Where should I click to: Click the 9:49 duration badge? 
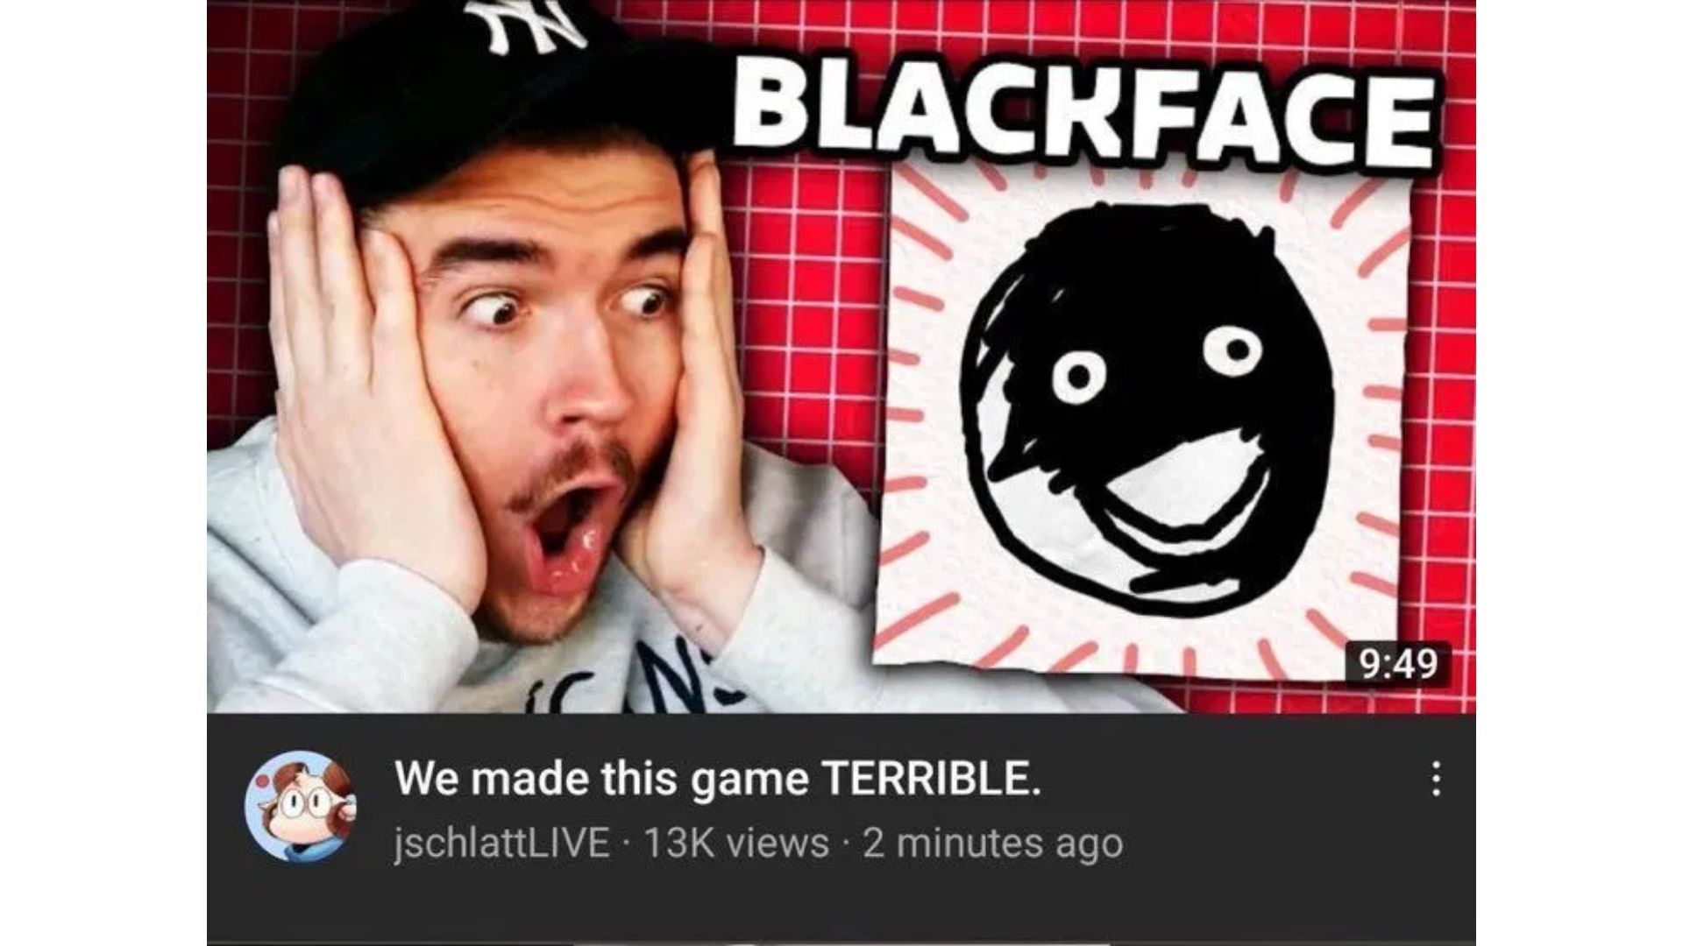pos(1399,663)
